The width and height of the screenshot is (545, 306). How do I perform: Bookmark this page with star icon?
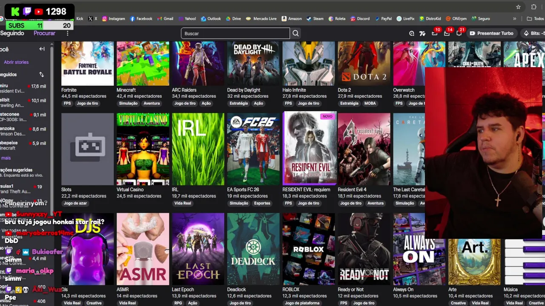pyautogui.click(x=518, y=7)
